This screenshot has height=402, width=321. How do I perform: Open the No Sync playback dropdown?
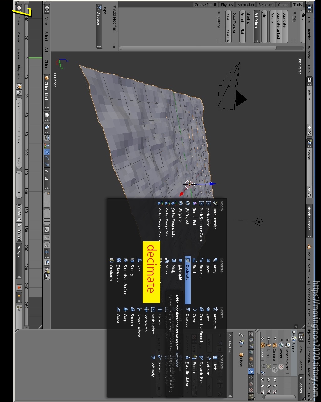coord(19,261)
